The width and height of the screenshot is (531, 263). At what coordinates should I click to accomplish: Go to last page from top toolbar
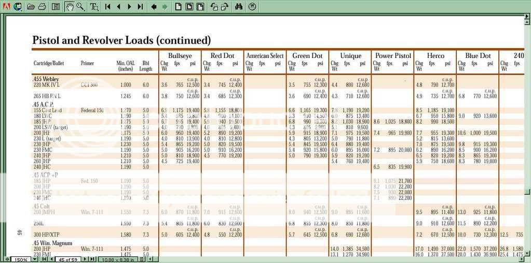click(x=140, y=6)
